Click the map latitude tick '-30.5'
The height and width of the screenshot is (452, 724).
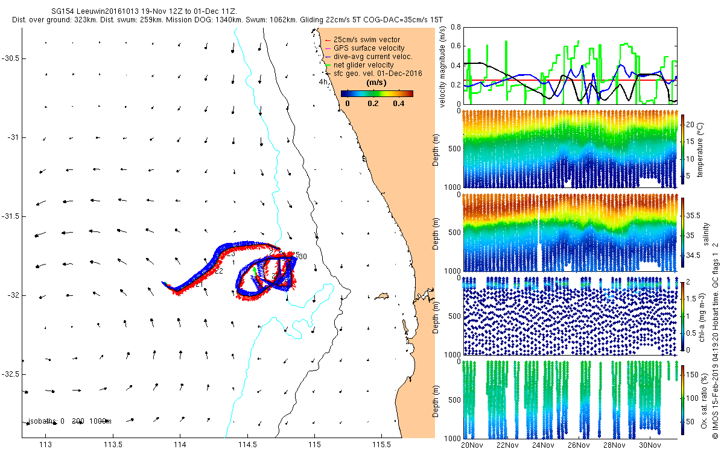(x=12, y=58)
